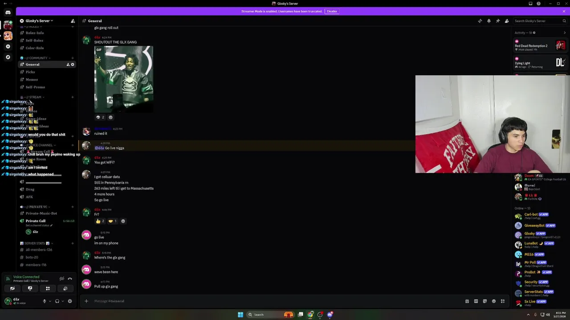
Task: Open invite people icon beside server name
Action: (73, 21)
